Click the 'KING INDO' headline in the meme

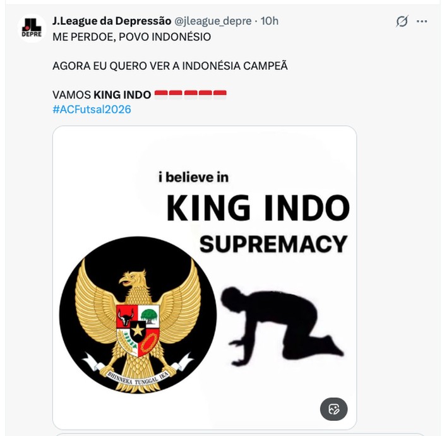pyautogui.click(x=258, y=208)
